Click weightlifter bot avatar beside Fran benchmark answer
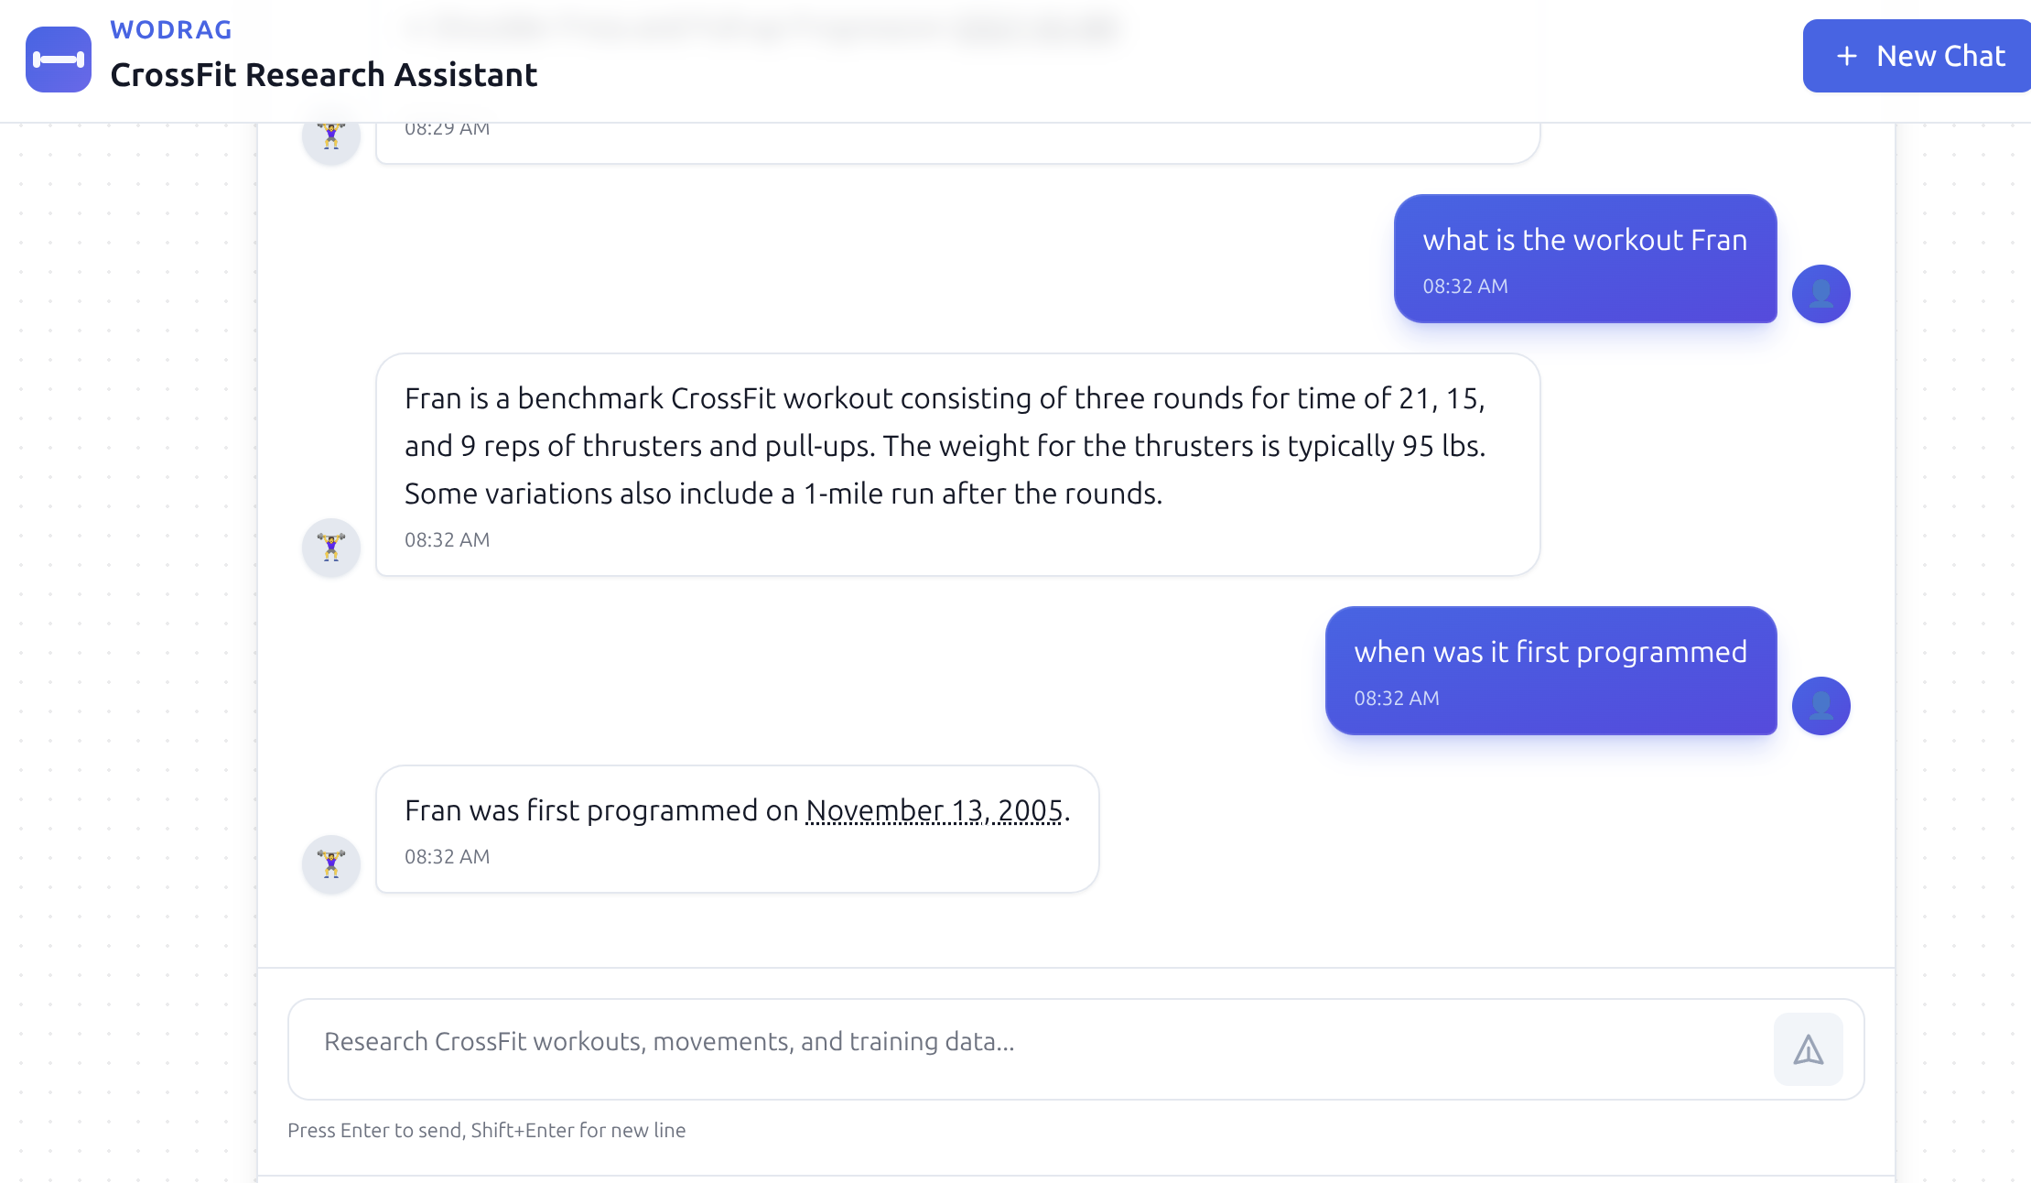The width and height of the screenshot is (2031, 1183). 331,548
